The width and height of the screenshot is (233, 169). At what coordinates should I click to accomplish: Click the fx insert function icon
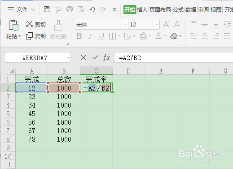[106, 57]
